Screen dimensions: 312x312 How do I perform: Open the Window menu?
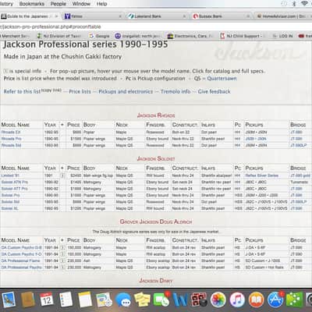coord(81,4)
